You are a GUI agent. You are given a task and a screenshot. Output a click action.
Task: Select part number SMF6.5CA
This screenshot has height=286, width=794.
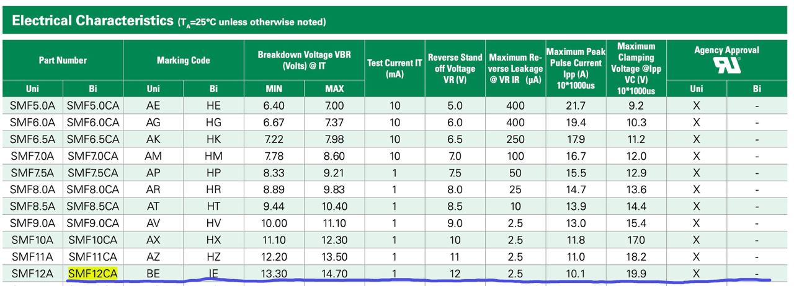94,139
